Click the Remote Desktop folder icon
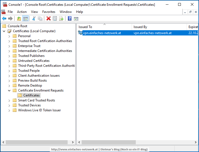The image size is (199, 152). [15, 85]
